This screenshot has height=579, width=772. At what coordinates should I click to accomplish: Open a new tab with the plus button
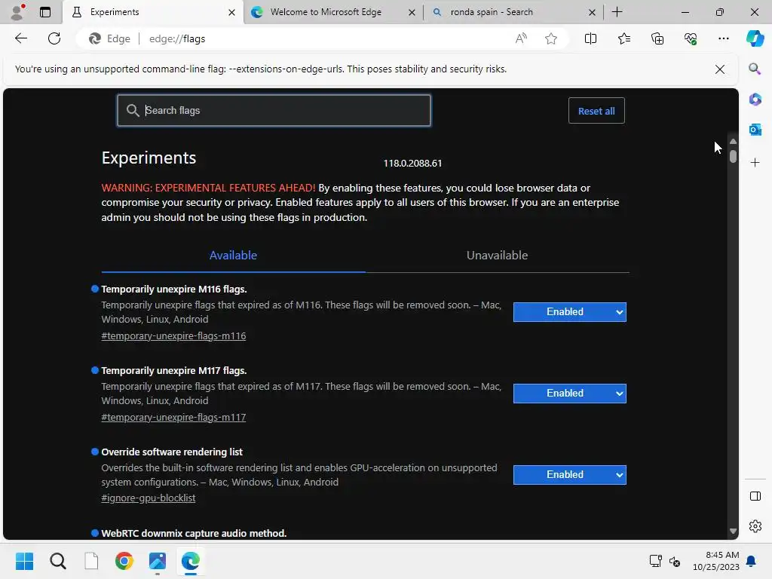[x=617, y=12]
